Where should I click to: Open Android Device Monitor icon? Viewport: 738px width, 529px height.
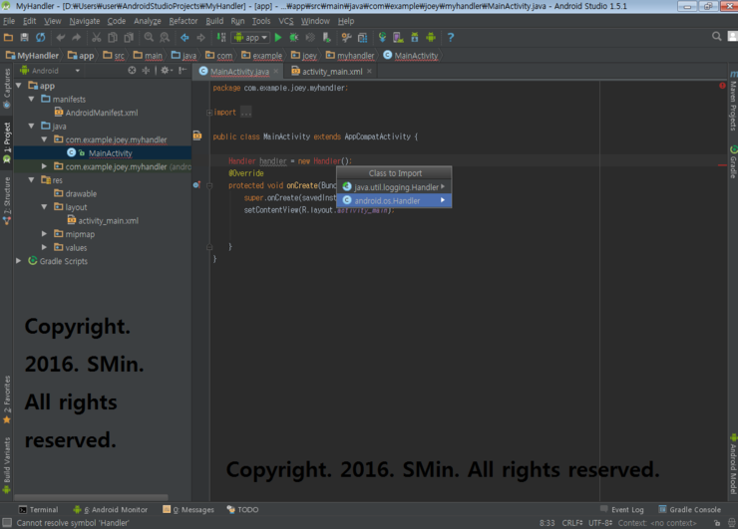click(431, 37)
